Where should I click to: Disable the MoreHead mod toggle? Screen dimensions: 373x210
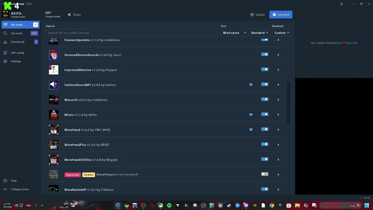[265, 129]
